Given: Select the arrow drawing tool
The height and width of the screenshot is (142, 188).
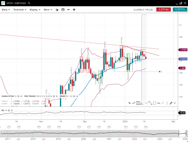Looking at the screenshot, I should pyautogui.click(x=129, y=103).
